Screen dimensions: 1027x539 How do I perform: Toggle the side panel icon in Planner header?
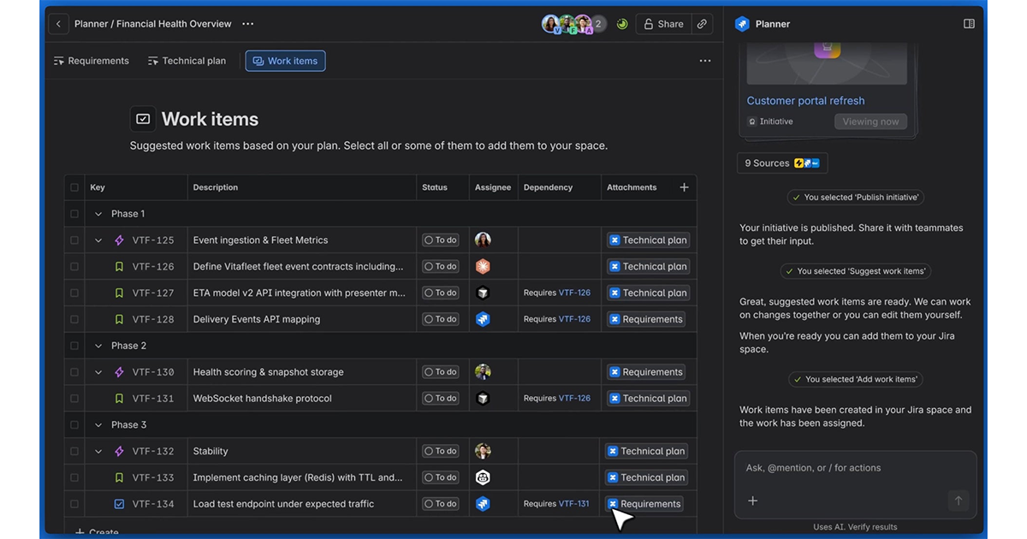point(969,24)
